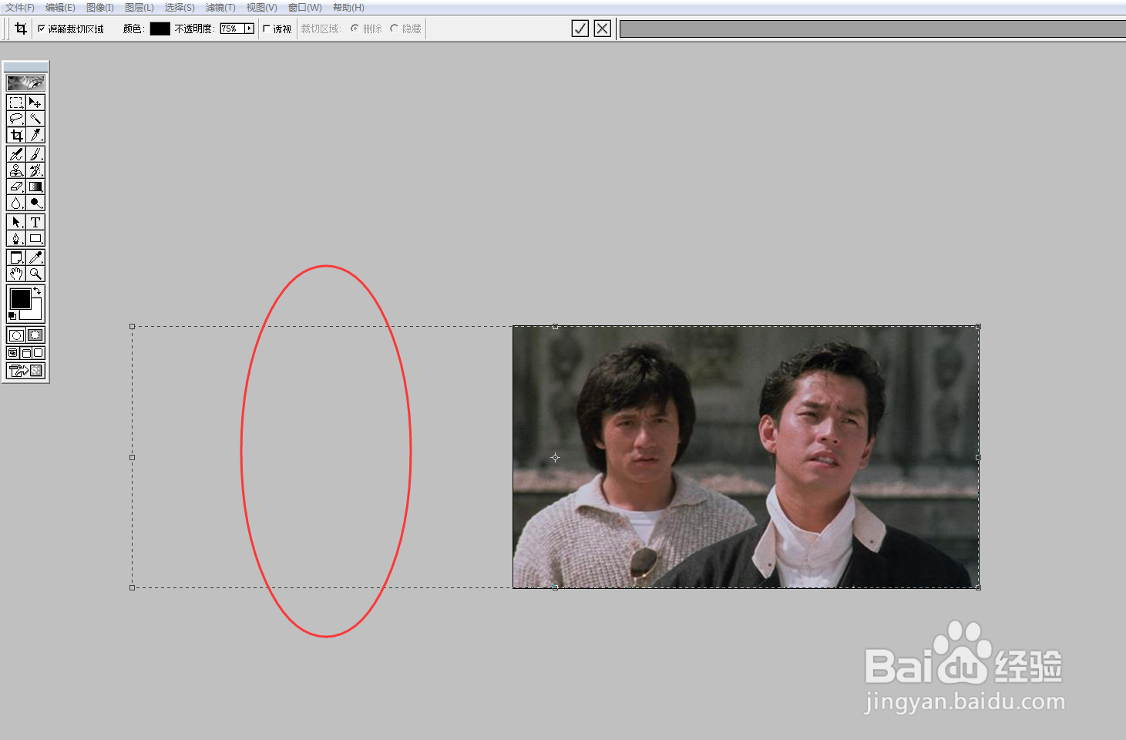Select the Rectangle shape tool
The width and height of the screenshot is (1126, 740).
pyautogui.click(x=35, y=238)
